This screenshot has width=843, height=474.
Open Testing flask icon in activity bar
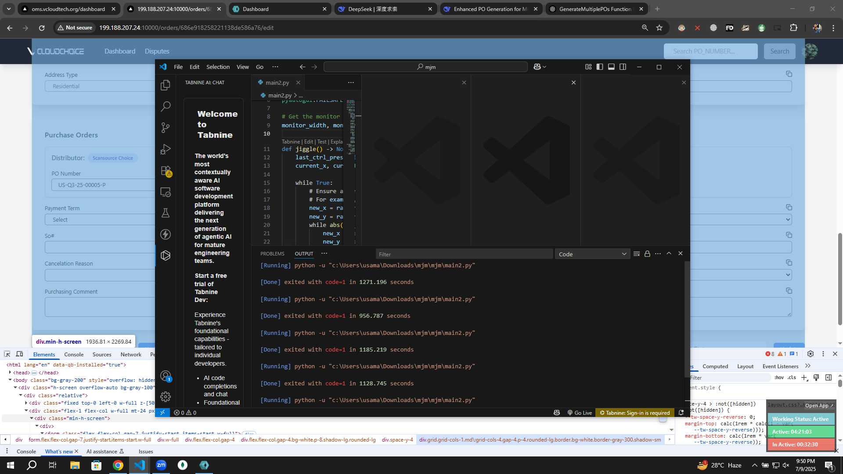pos(166,213)
